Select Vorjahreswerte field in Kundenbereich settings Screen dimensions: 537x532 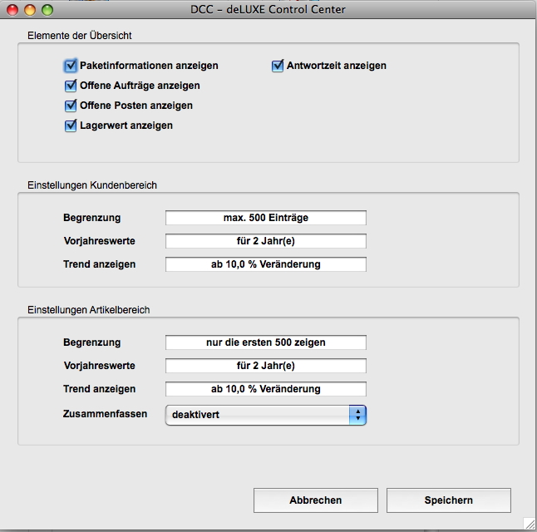(265, 241)
